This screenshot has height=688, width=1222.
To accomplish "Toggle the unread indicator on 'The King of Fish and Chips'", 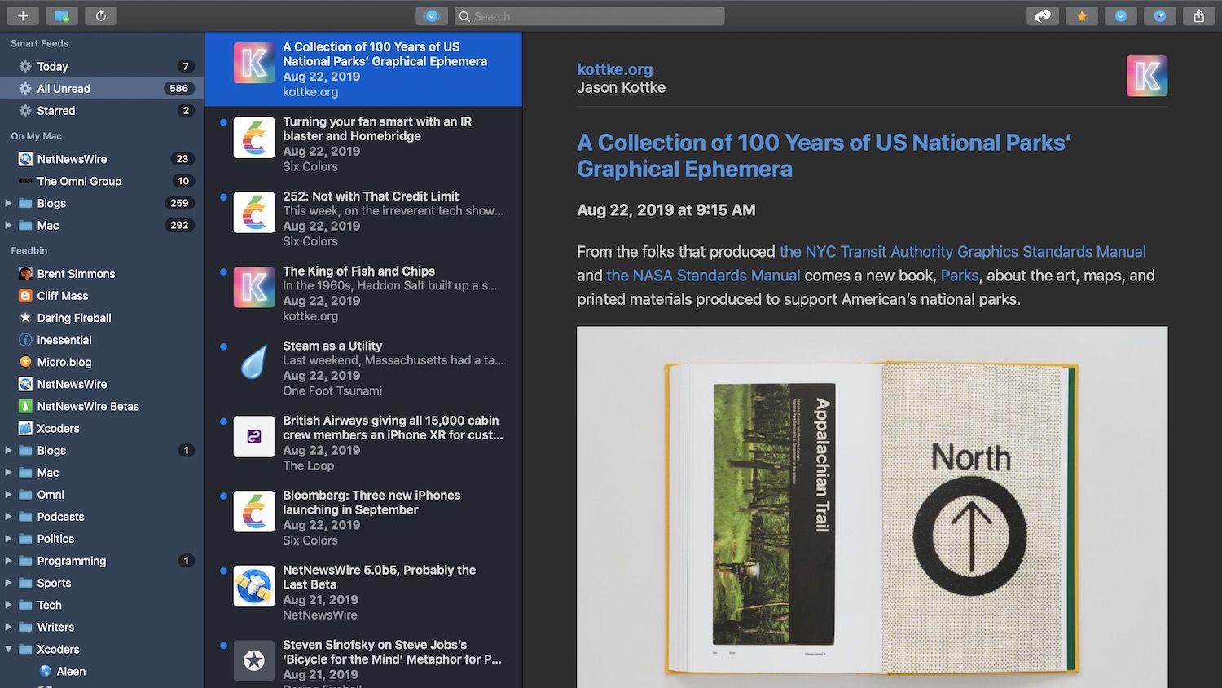I will pyautogui.click(x=224, y=271).
